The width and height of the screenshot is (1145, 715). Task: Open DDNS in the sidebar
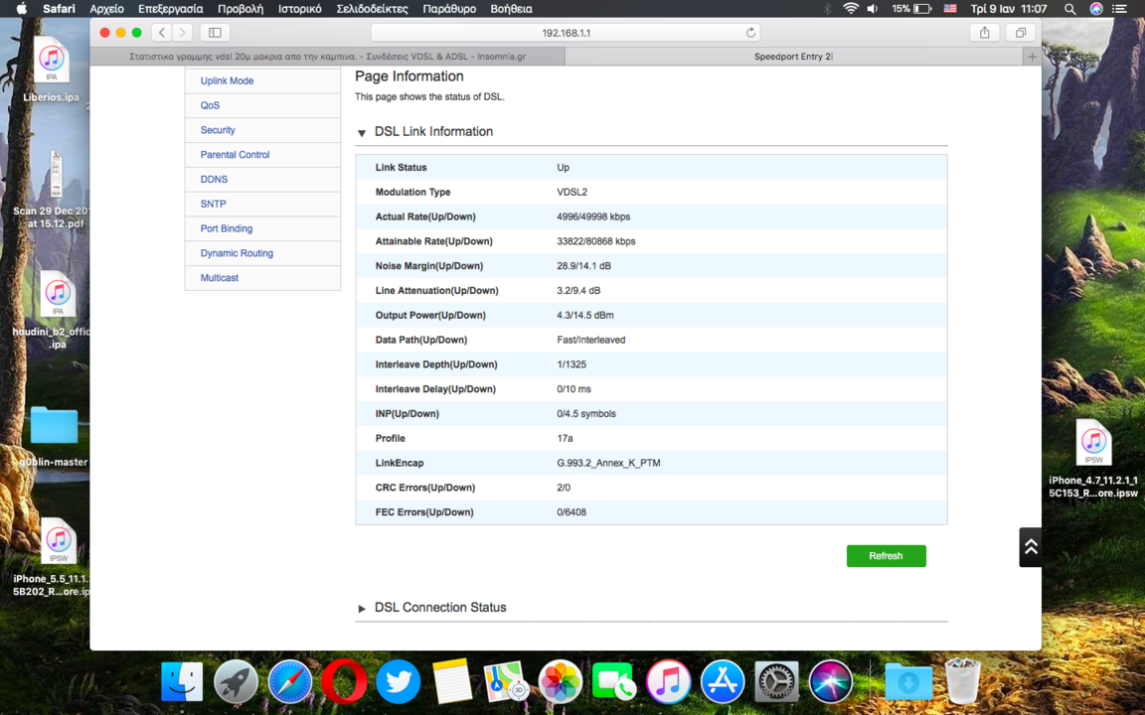(x=214, y=180)
